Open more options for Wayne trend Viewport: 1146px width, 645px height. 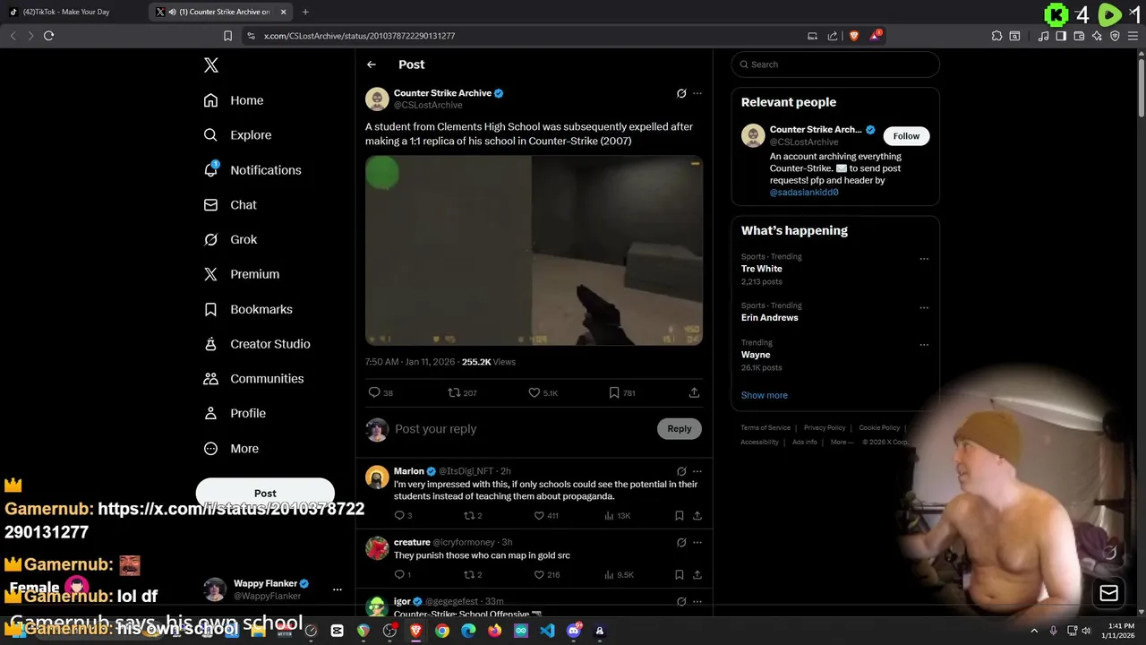point(924,345)
